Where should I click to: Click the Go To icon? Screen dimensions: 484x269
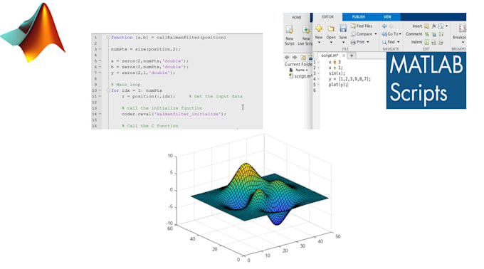pyautogui.click(x=384, y=34)
